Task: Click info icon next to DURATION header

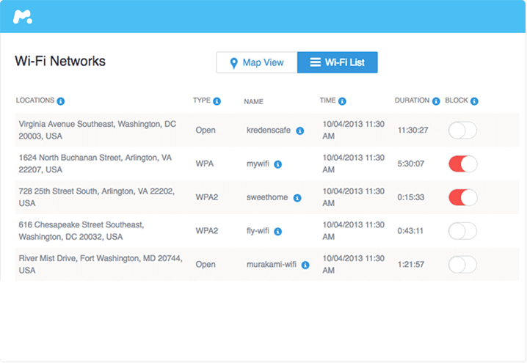Action: tap(436, 101)
